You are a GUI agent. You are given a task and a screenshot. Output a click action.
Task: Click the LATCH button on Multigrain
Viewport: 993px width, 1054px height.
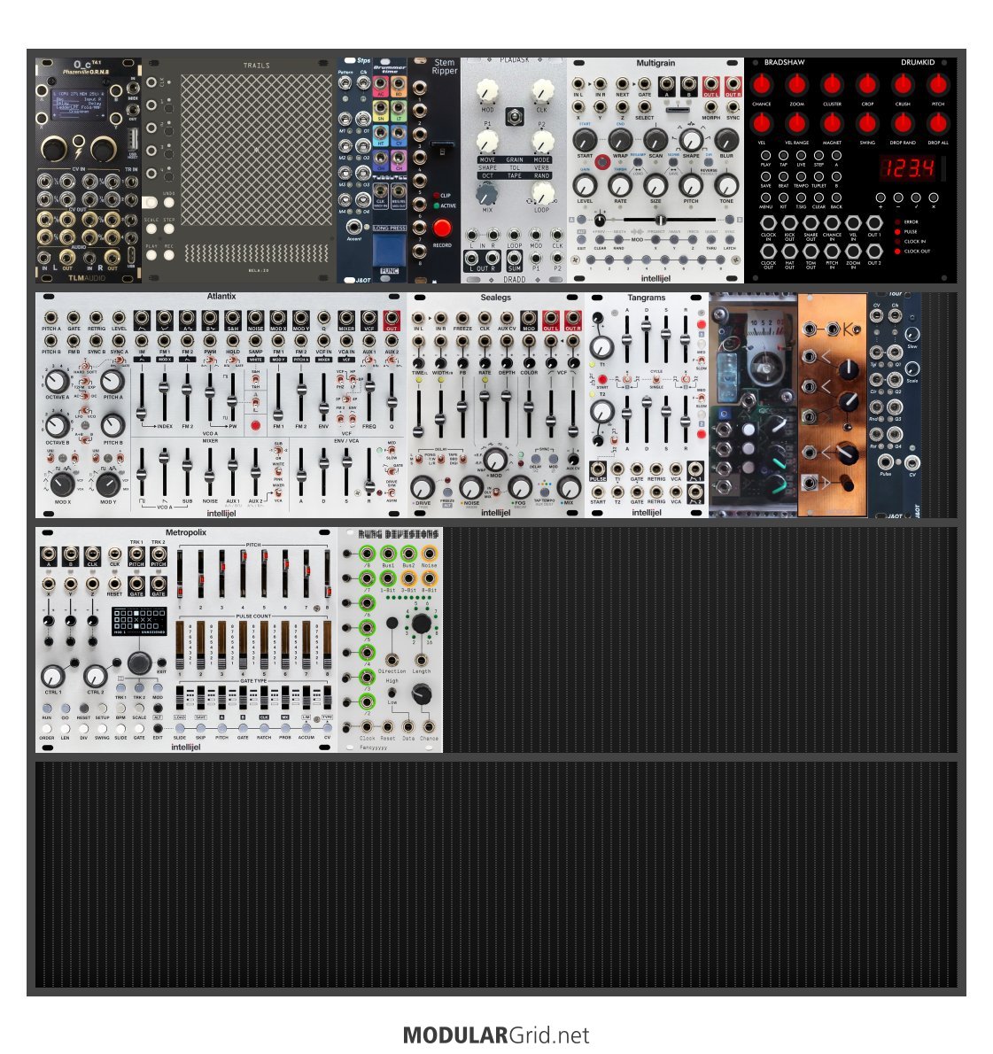click(729, 239)
